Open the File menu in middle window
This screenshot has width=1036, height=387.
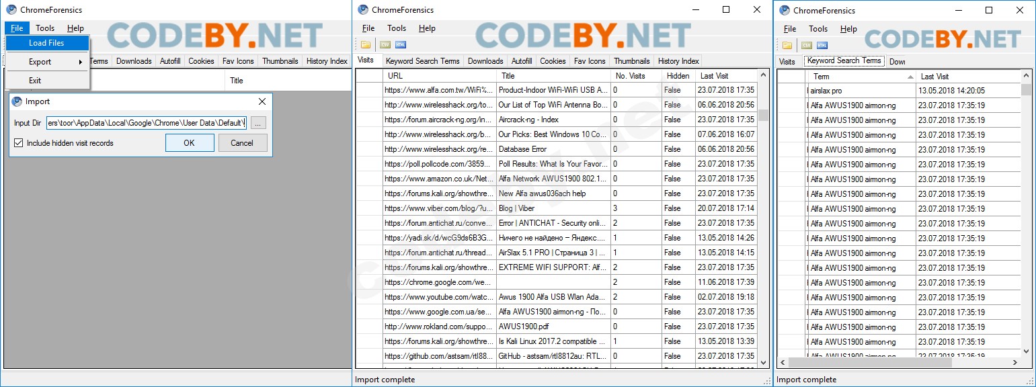point(368,28)
